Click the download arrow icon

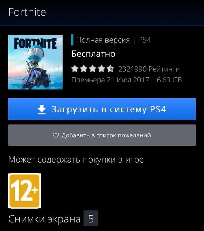click(x=42, y=110)
